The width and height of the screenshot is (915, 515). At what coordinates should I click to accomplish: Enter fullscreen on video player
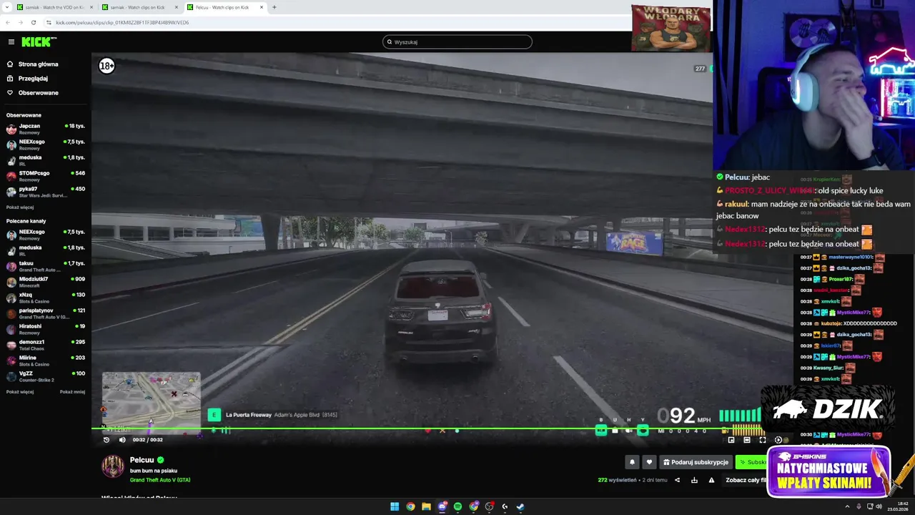(763, 440)
